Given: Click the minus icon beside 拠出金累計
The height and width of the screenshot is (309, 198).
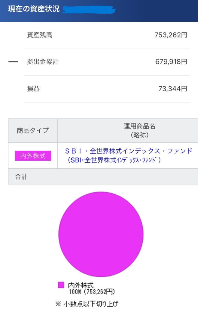Looking at the screenshot, I should tap(13, 62).
